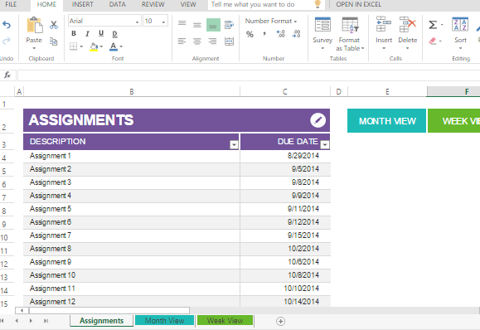Switch to the Week View sheet tab

[225, 321]
